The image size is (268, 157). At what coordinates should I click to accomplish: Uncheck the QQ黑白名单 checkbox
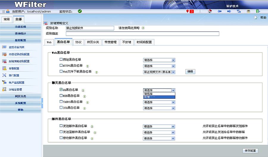pyautogui.click(x=61, y=90)
